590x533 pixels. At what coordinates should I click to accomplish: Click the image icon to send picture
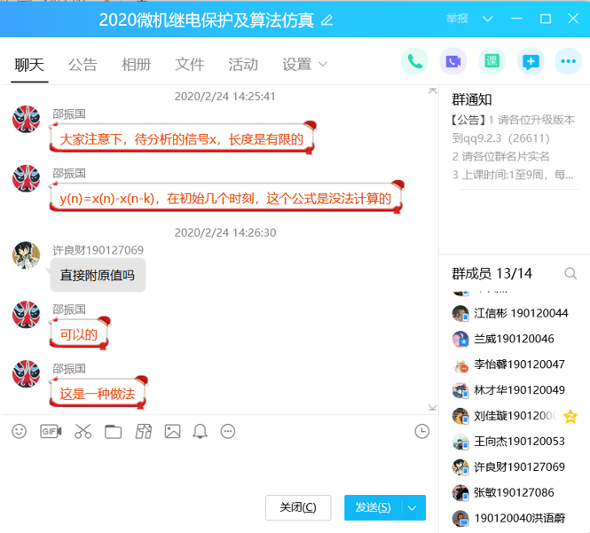pyautogui.click(x=172, y=431)
